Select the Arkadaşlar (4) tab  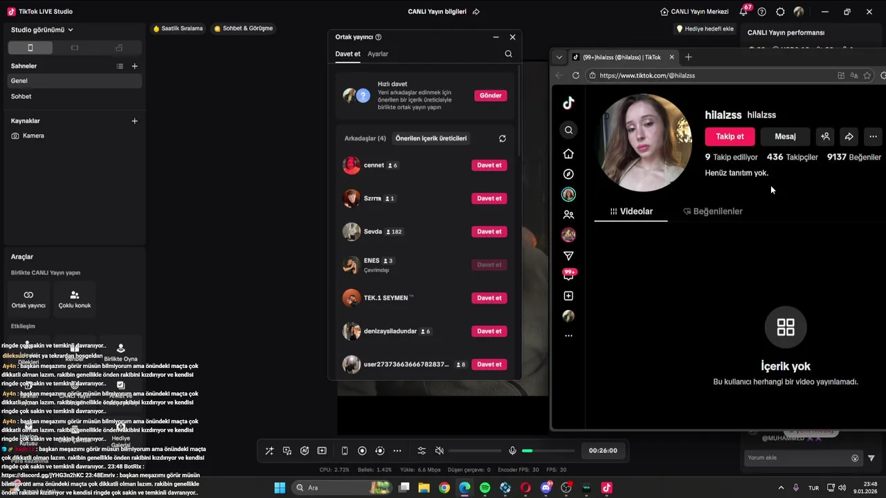[365, 138]
